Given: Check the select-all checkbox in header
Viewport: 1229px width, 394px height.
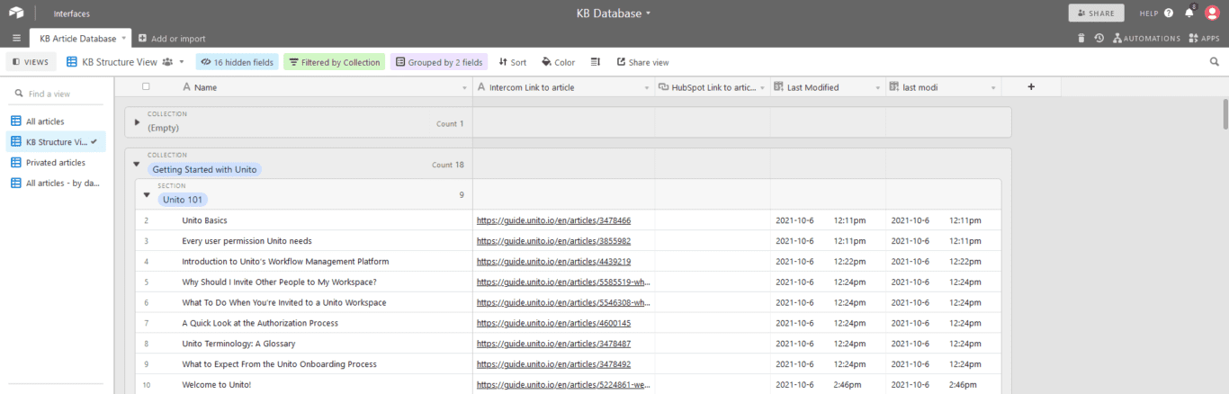Looking at the screenshot, I should coord(146,87).
